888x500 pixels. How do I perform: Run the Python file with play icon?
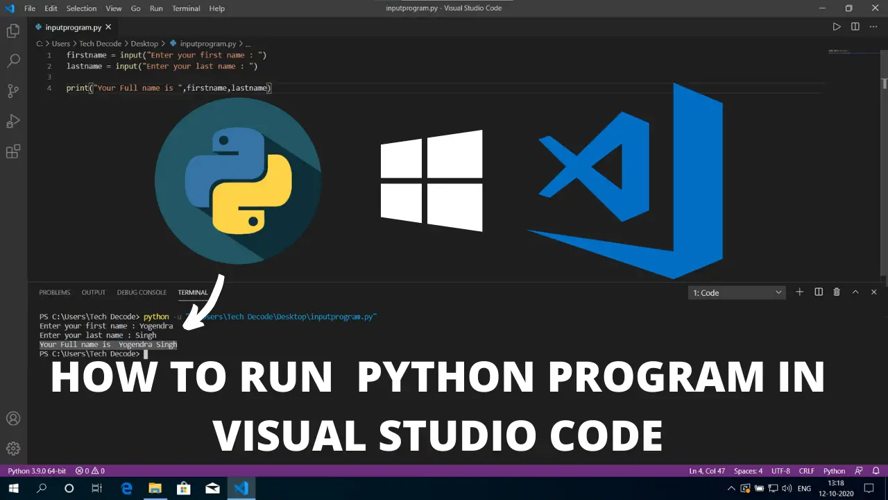(837, 27)
